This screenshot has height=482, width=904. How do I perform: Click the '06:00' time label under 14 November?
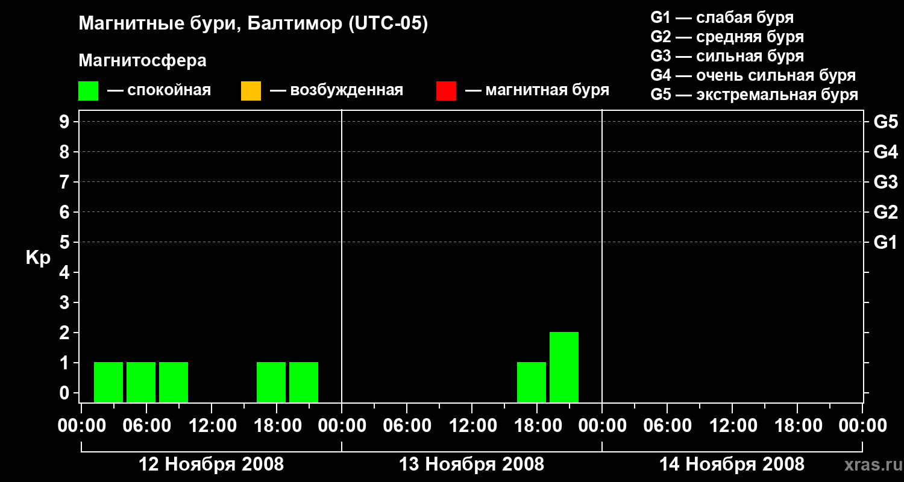(x=667, y=426)
